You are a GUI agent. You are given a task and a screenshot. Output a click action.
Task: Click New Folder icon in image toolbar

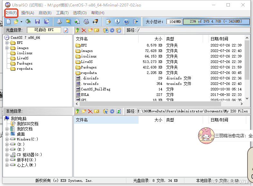coord(90,30)
